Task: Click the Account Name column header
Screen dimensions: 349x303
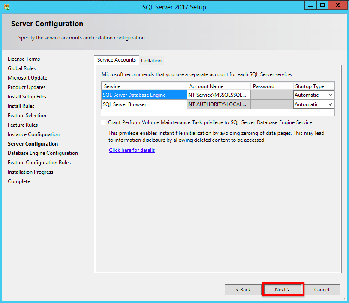Action: (219, 86)
